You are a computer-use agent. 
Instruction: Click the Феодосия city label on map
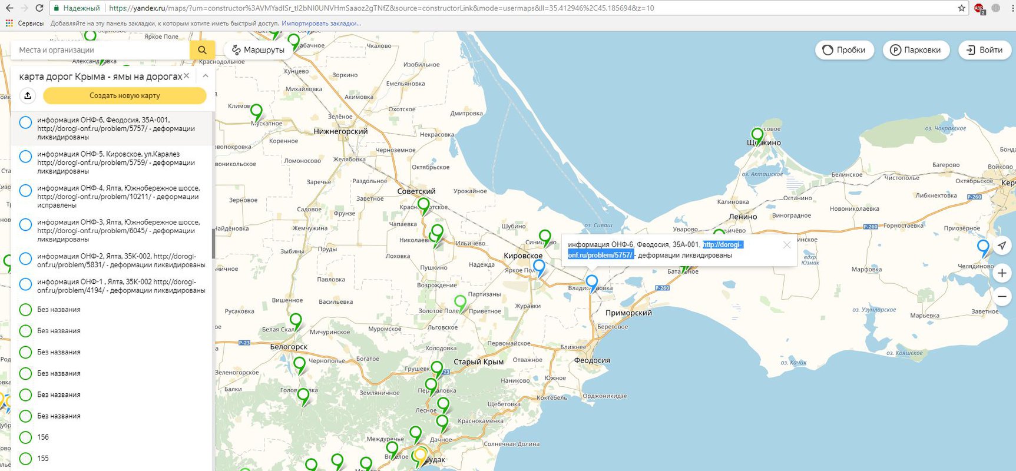pos(592,360)
